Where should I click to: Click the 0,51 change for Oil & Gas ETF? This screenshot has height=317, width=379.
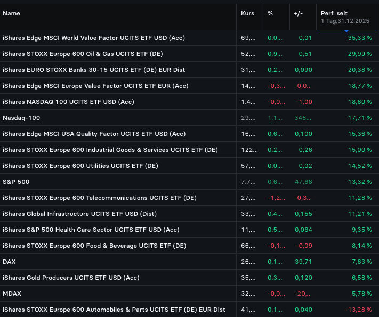point(305,54)
